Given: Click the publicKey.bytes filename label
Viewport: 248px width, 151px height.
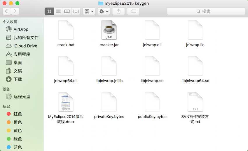Looking at the screenshot, I should pyautogui.click(x=152, y=117).
